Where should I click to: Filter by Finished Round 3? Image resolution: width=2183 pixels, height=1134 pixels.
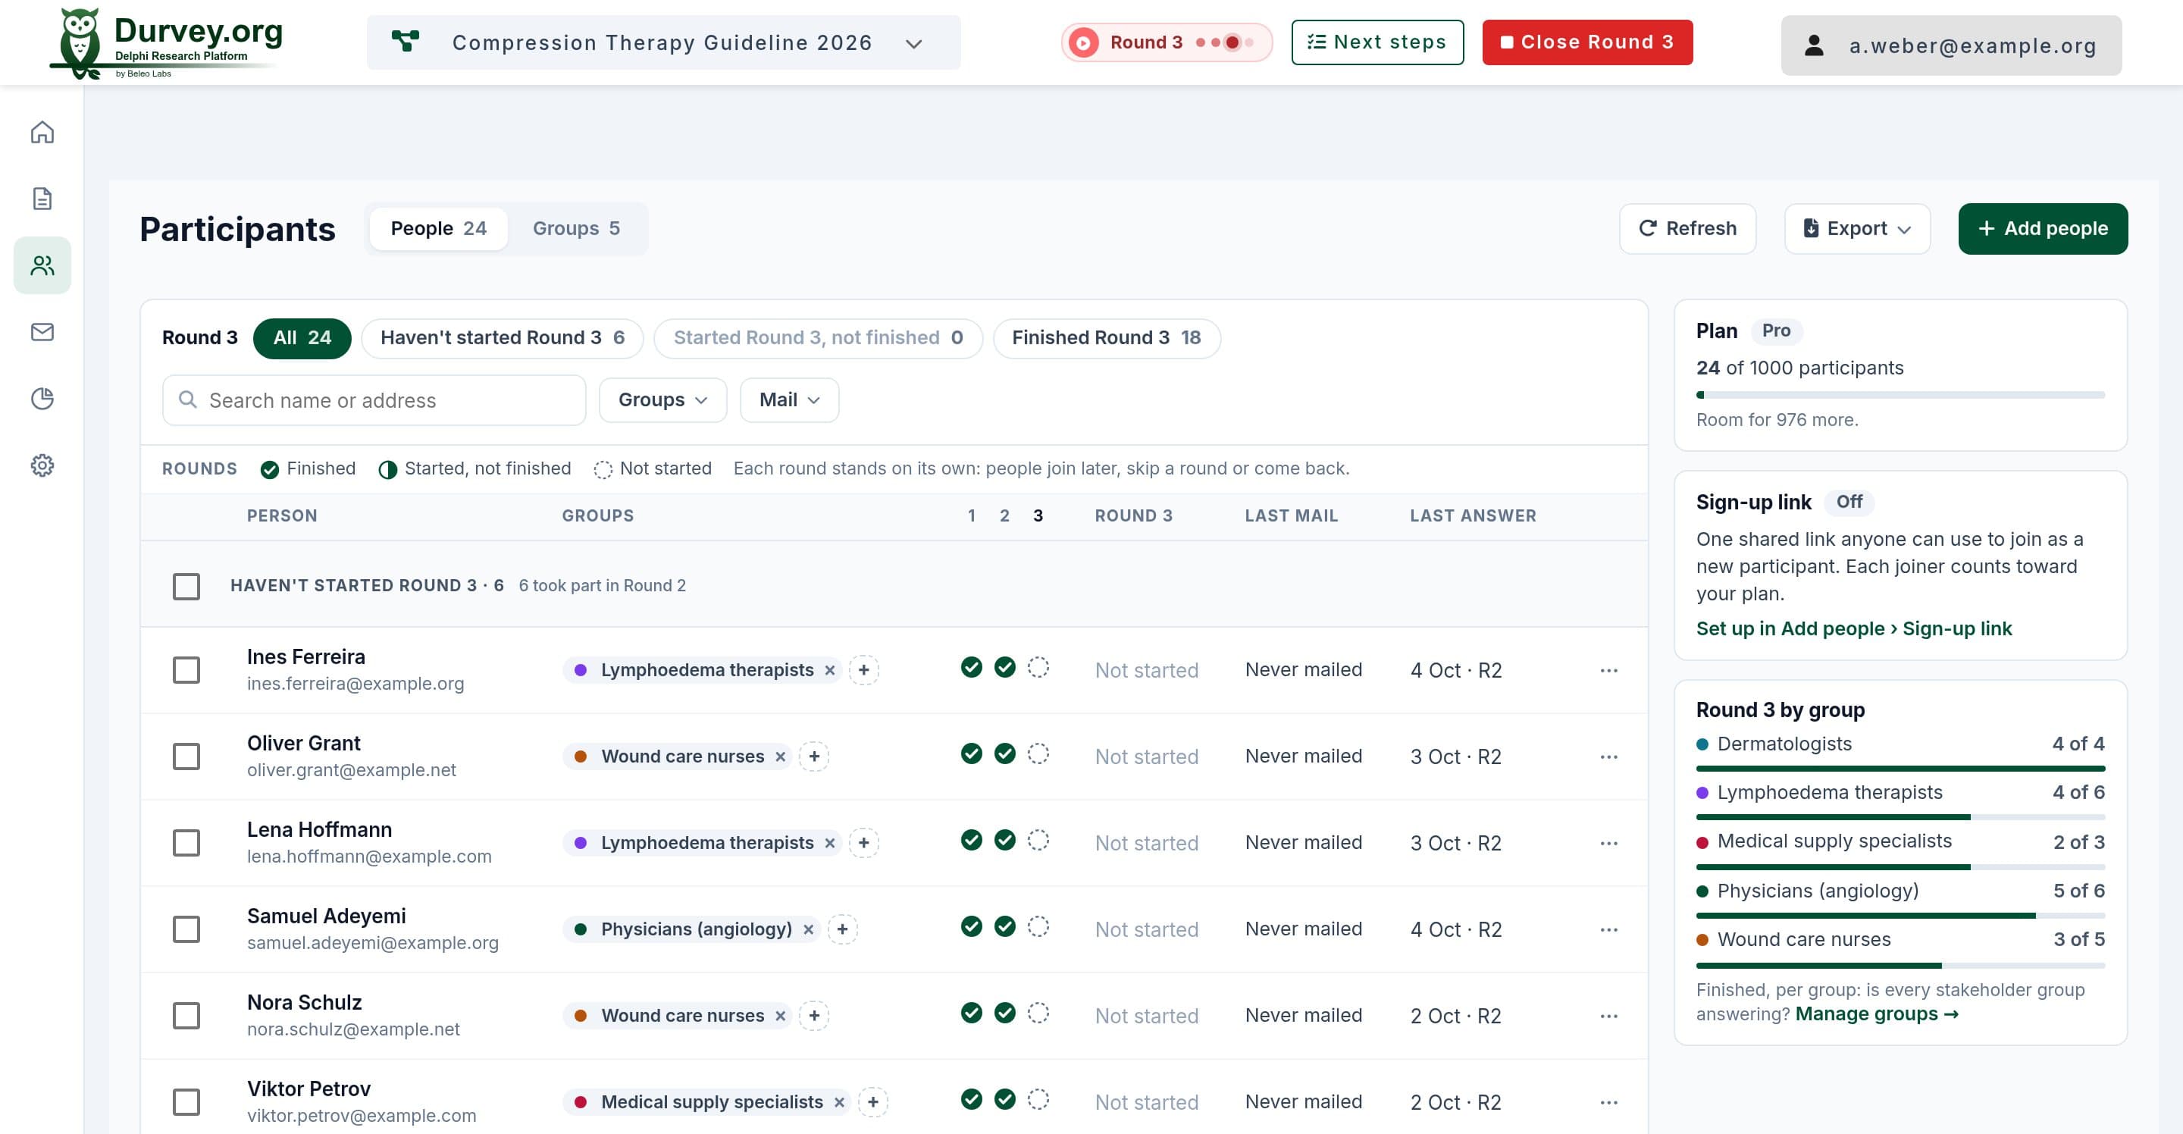(x=1106, y=338)
